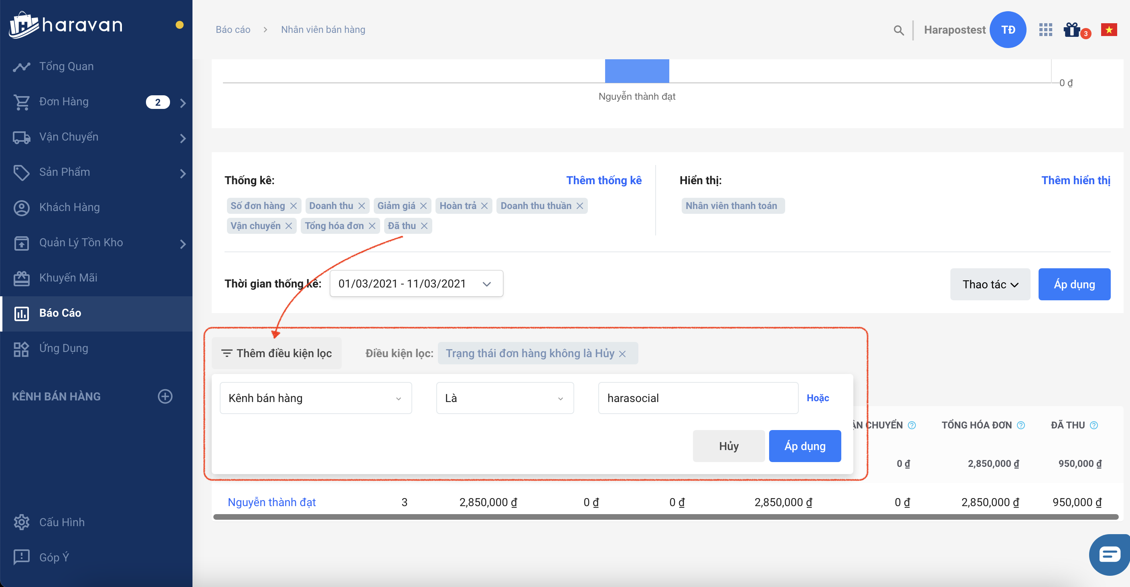The height and width of the screenshot is (587, 1130).
Task: Click the gift notifications icon
Action: pyautogui.click(x=1072, y=30)
